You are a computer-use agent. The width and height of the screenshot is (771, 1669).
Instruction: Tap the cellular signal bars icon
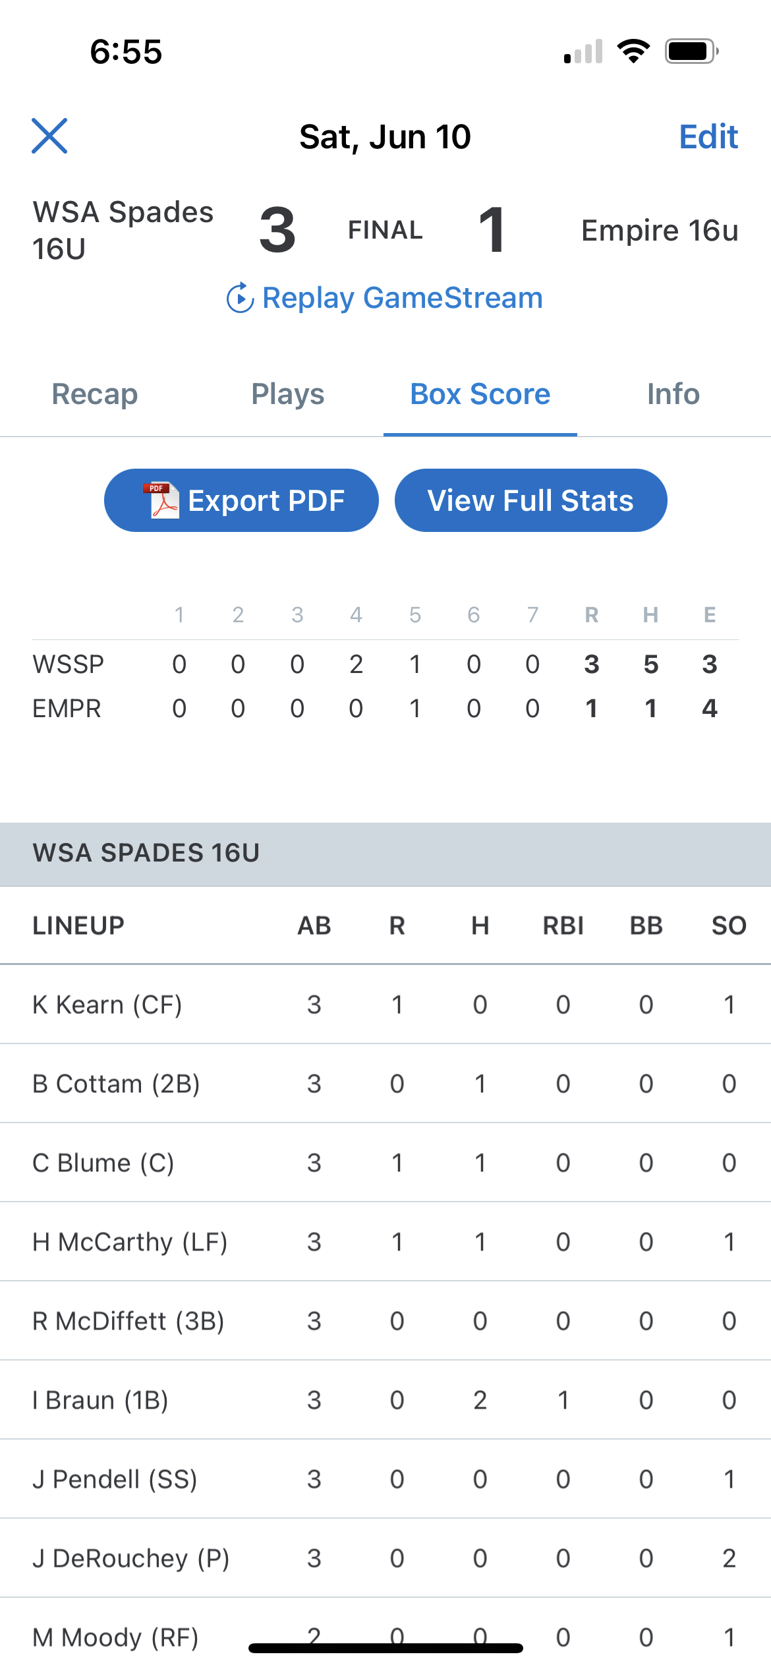point(583,51)
